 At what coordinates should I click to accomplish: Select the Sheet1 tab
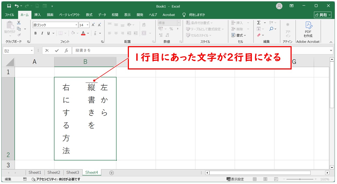point(35,172)
